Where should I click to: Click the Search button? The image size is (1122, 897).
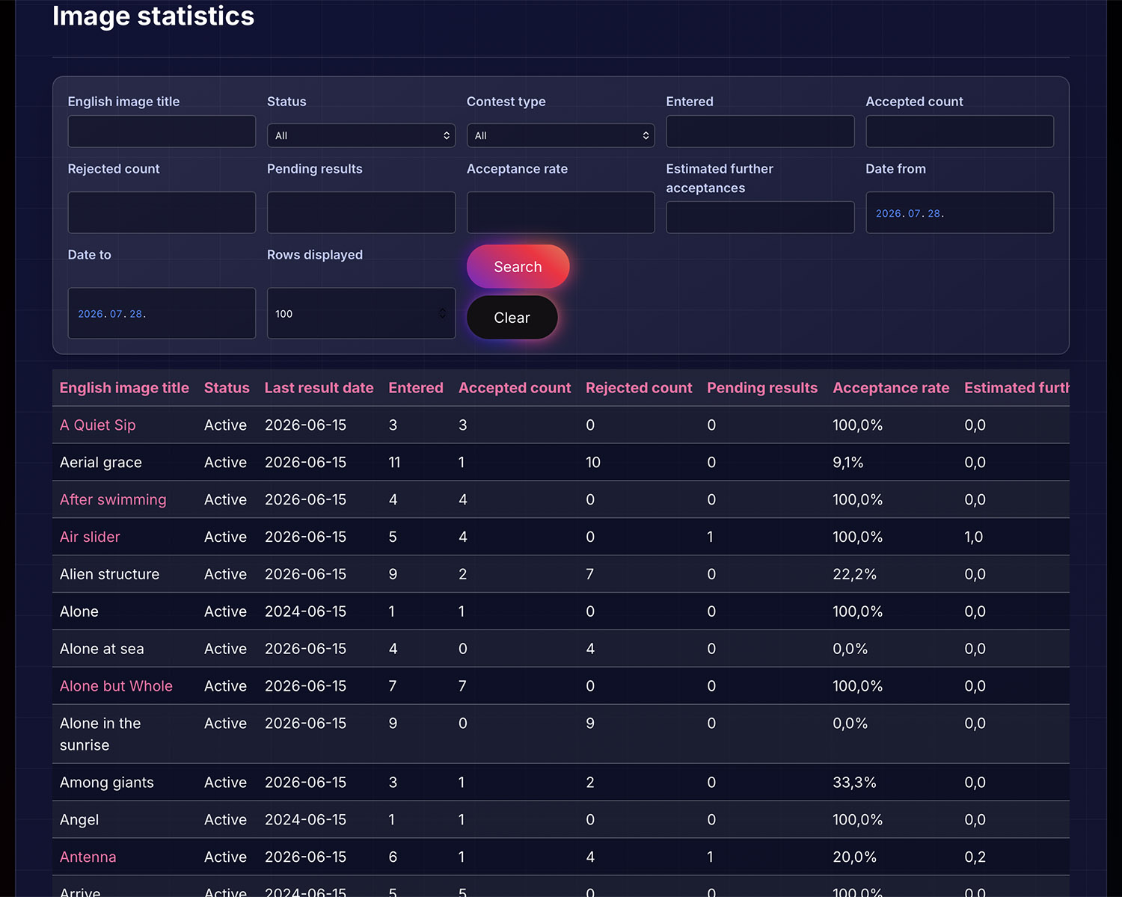(518, 267)
